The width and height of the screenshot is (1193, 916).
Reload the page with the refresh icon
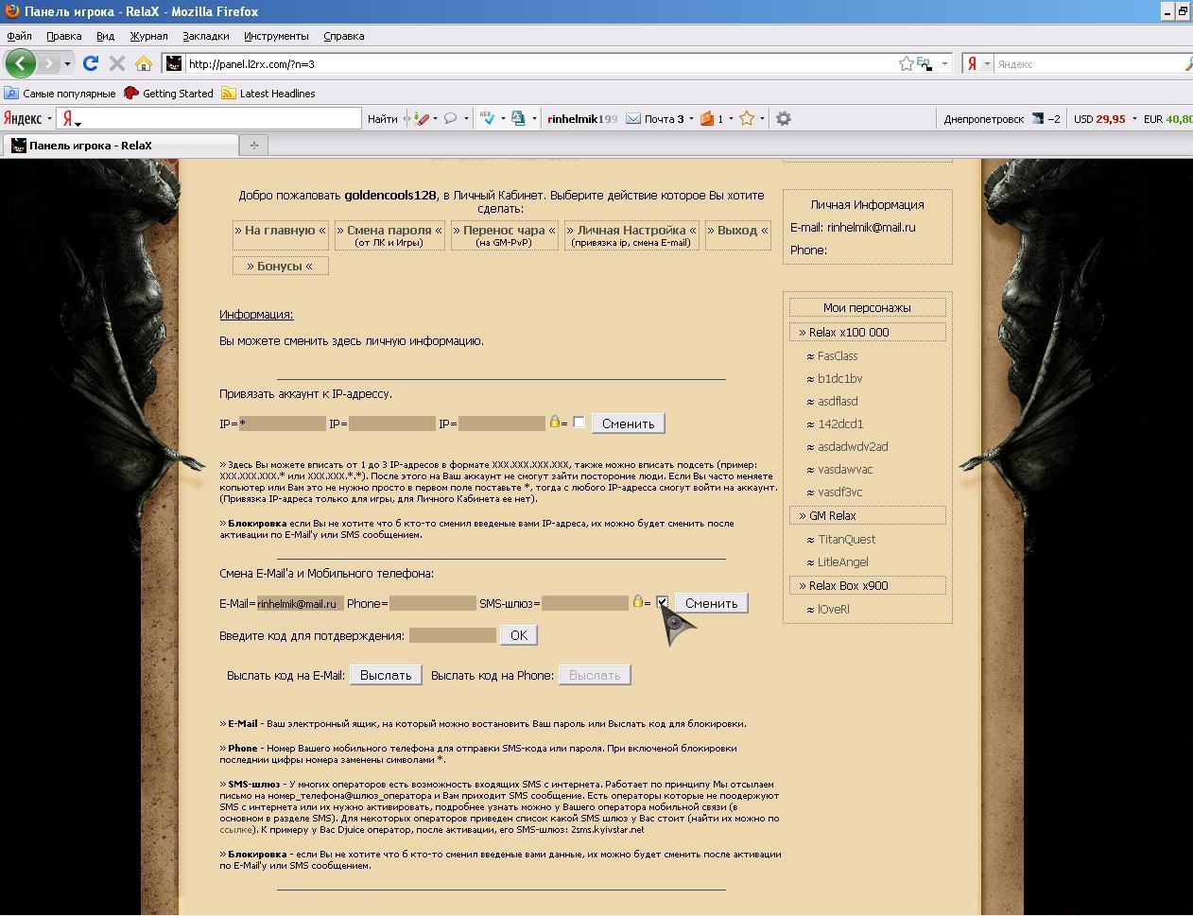pyautogui.click(x=91, y=63)
